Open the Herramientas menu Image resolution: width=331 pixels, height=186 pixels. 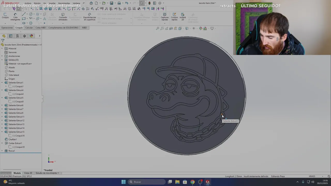[x=64, y=3]
